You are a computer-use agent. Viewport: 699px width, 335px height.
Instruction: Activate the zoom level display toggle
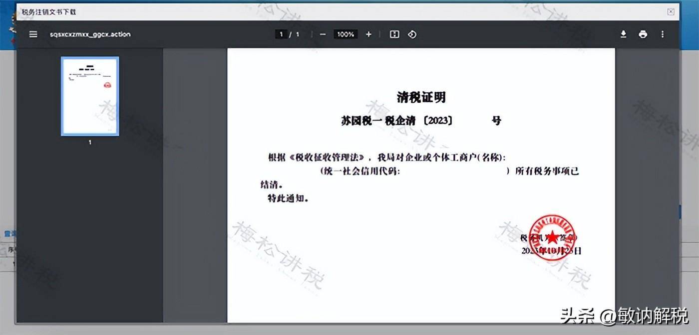(x=346, y=34)
